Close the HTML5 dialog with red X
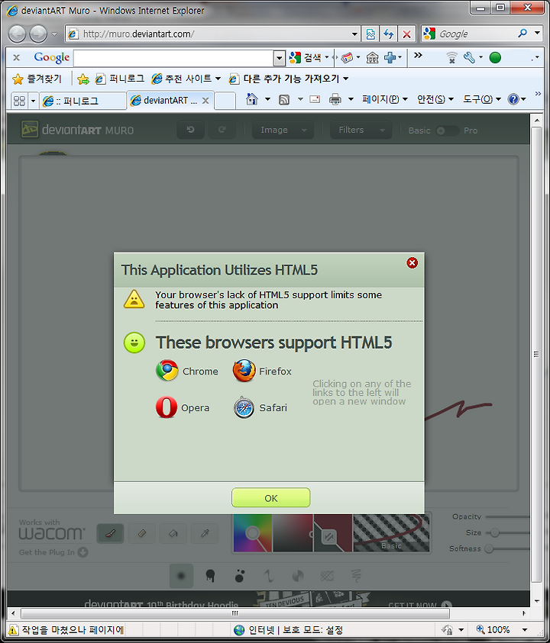This screenshot has width=550, height=643. 412,263
